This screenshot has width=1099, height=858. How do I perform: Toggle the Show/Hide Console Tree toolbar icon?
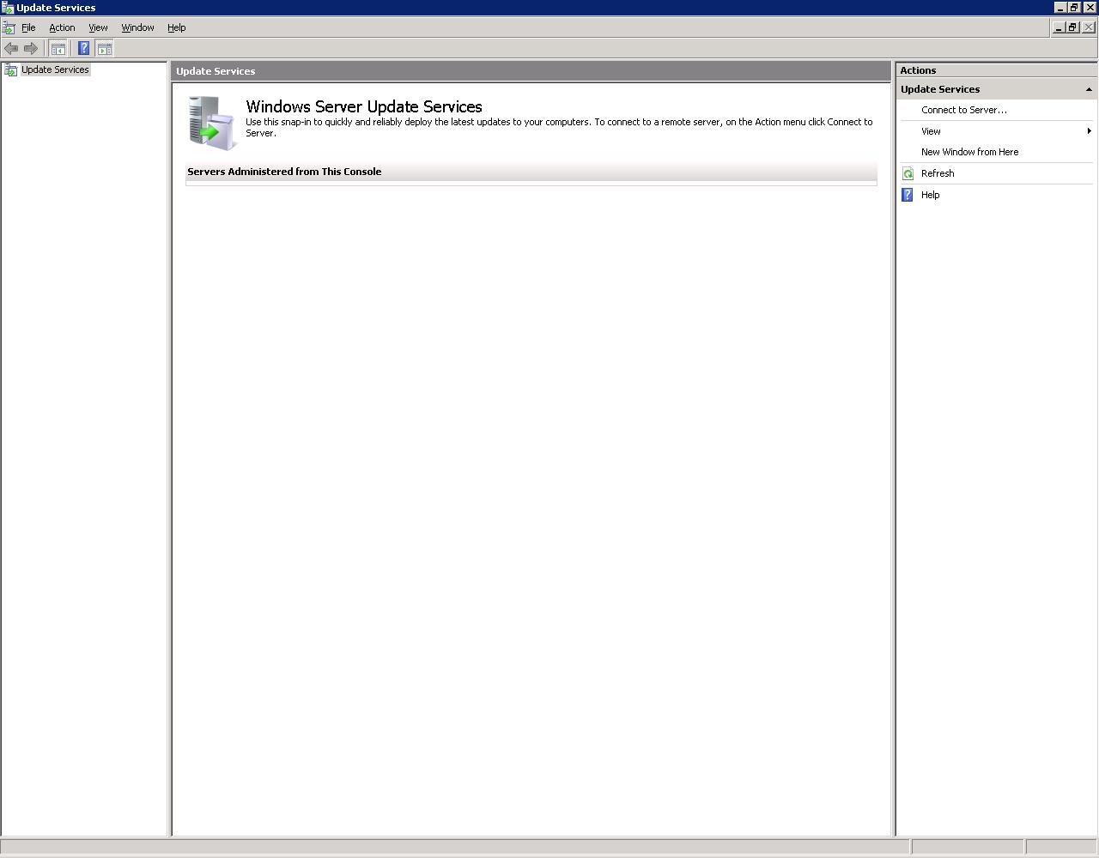point(58,49)
